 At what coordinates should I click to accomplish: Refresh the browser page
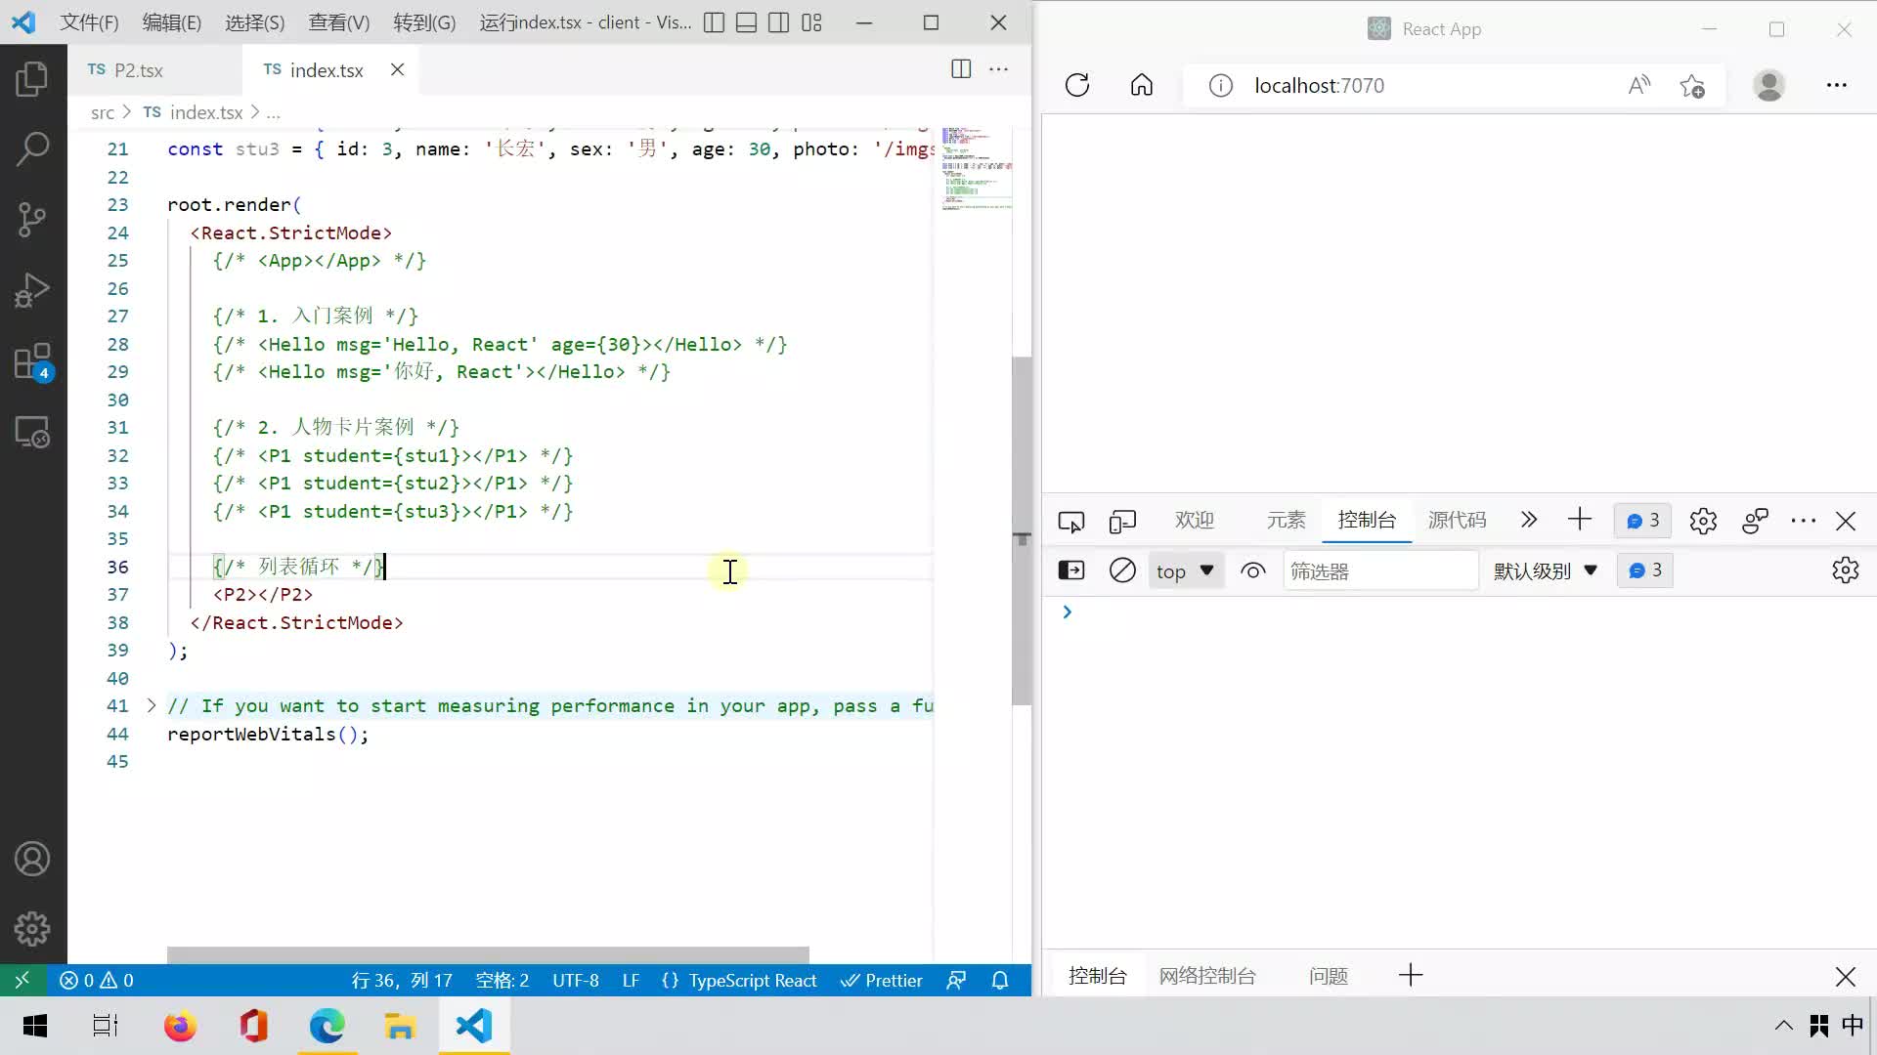click(1077, 85)
